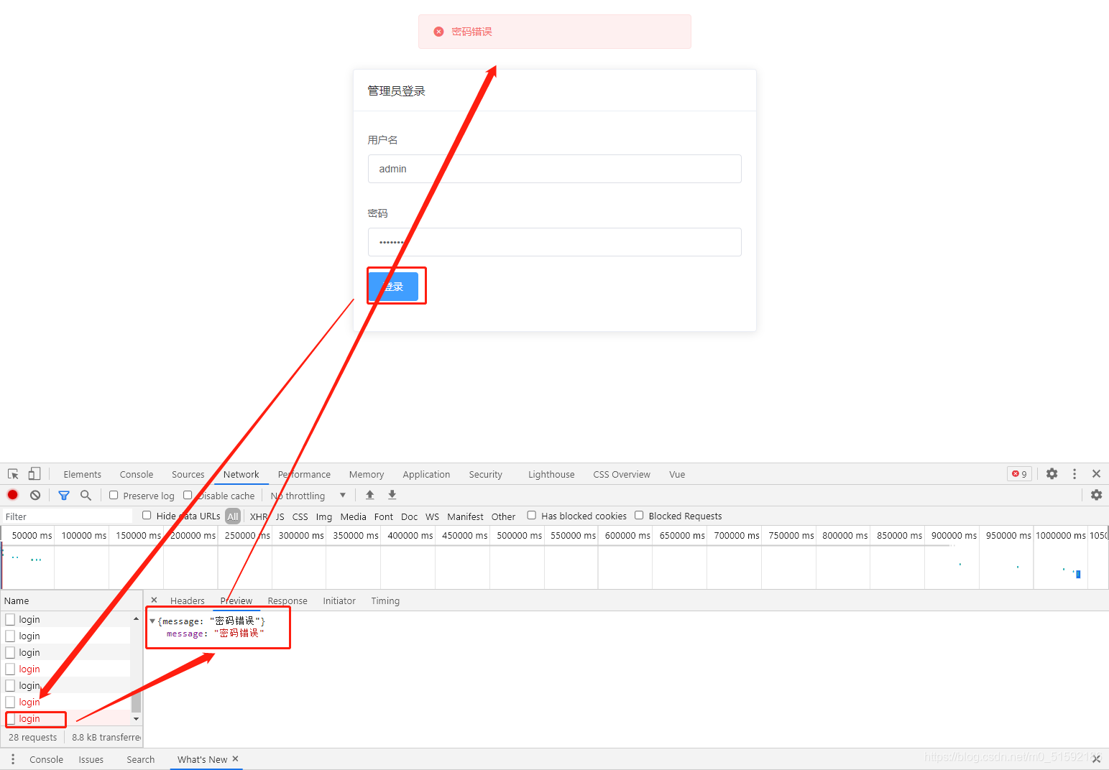Switch to the Console tab in DevTools

click(x=137, y=474)
